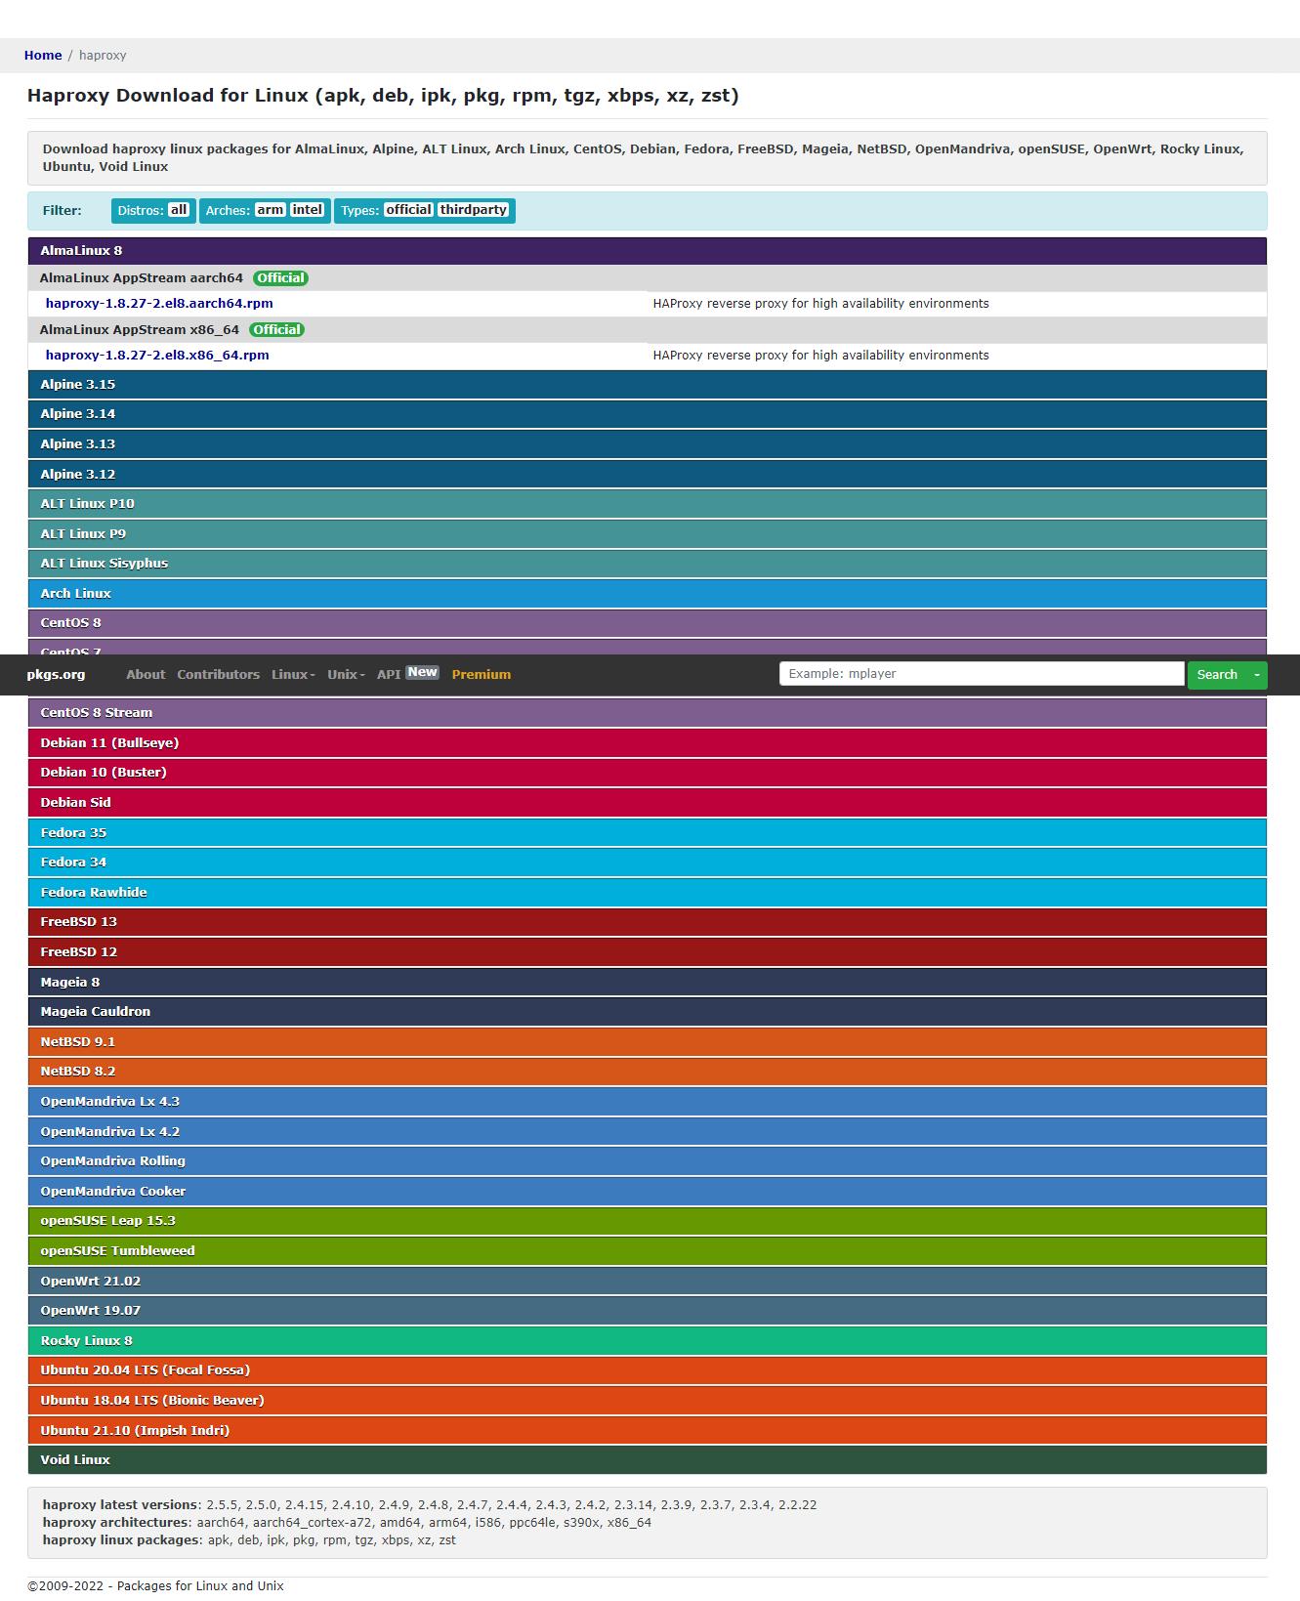This screenshot has height=1601, width=1300.
Task: Expand the NetBSD 9.1 section
Action: pos(648,1042)
